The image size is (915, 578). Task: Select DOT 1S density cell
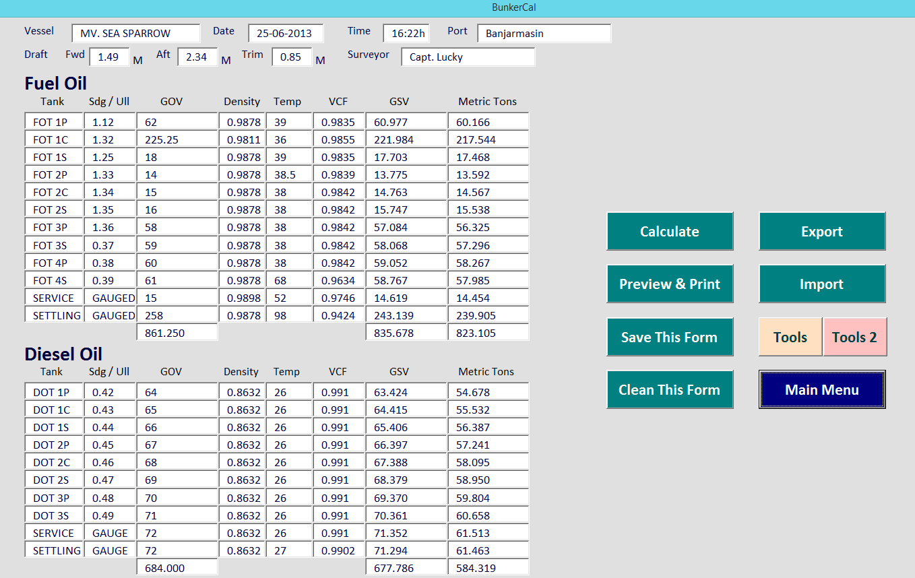coord(242,427)
